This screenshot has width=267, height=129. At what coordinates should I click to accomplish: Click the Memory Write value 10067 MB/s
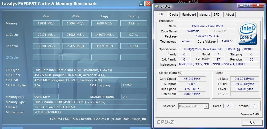point(75,23)
